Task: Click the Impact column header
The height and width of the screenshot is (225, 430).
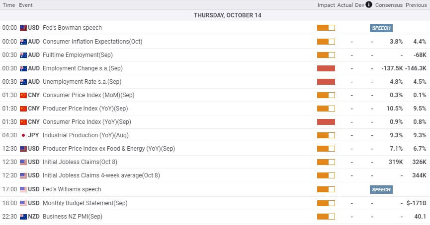Action: (x=326, y=5)
